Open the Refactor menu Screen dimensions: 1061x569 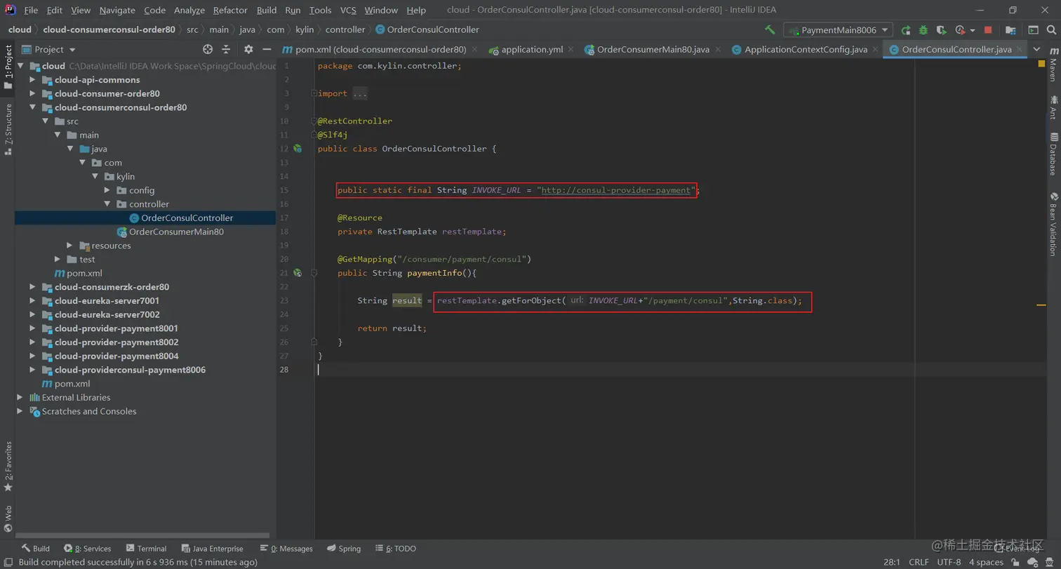[x=230, y=10]
